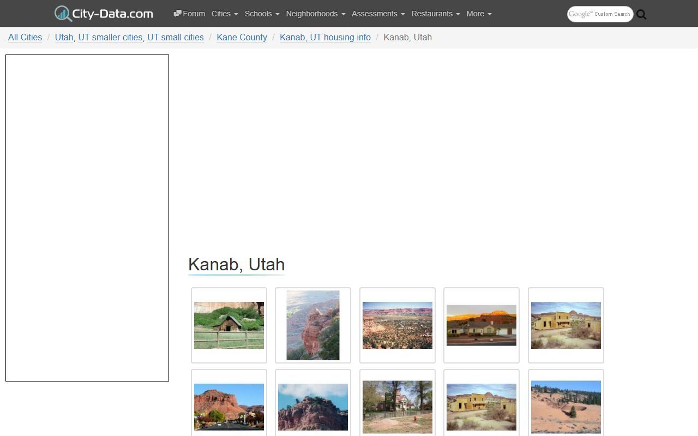Focus the Google Custom Search field
The image size is (698, 436).
[600, 14]
